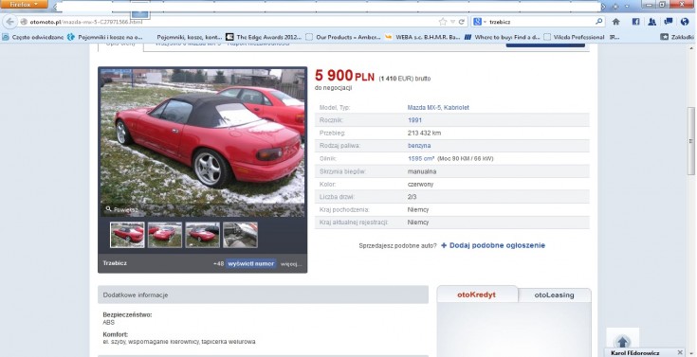This screenshot has height=357, width=697.
Task: Select the interior photo thumbnail
Action: tap(241, 235)
